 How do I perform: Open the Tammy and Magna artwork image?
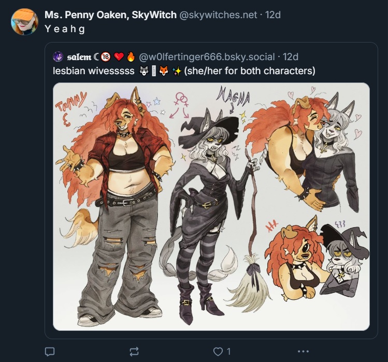point(211,206)
